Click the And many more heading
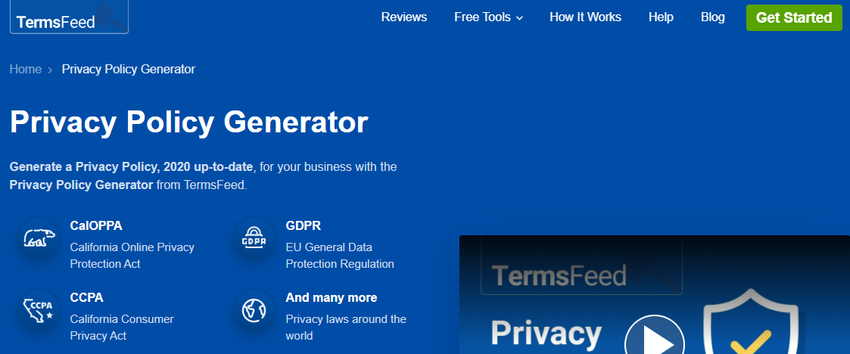Screen dimensions: 850x354 click(332, 297)
